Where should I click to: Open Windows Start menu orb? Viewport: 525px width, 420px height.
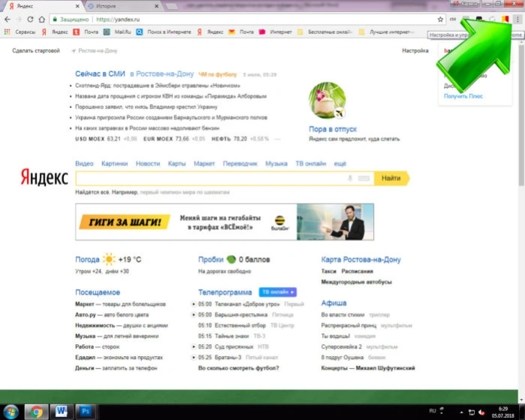(11, 412)
